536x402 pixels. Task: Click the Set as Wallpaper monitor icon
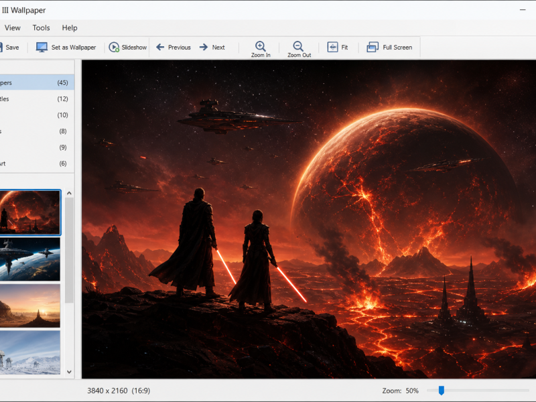42,47
